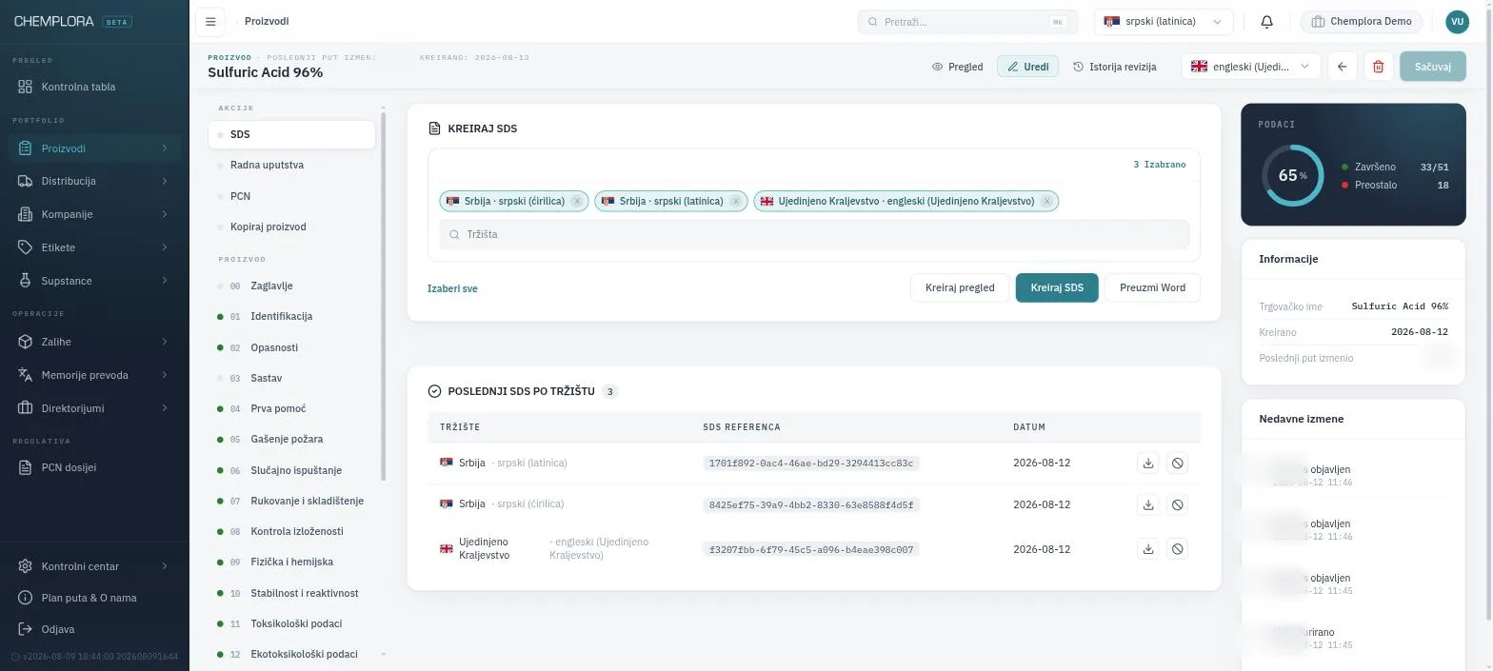Image resolution: width=1493 pixels, height=671 pixels.
Task: Switch to the Pregled view tab
Action: [x=957, y=67]
